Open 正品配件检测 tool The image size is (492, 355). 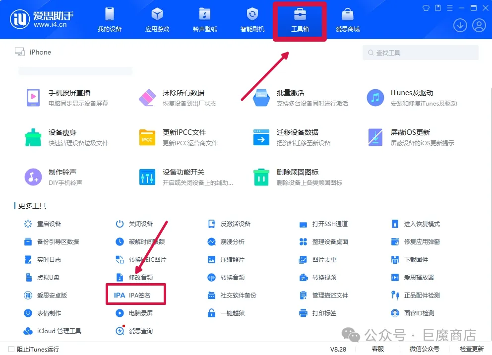click(416, 296)
